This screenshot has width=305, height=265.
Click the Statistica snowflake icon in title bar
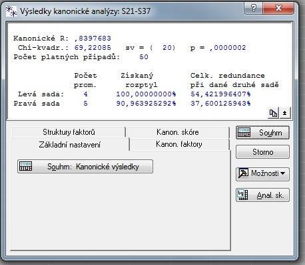pos(11,11)
